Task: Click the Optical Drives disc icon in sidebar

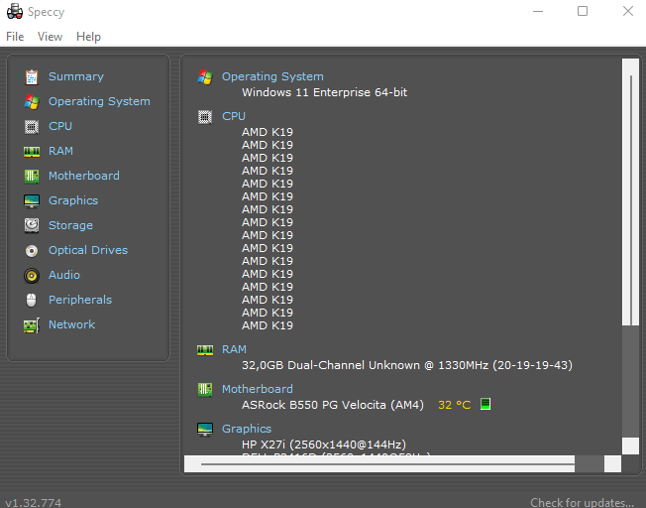Action: [x=32, y=250]
